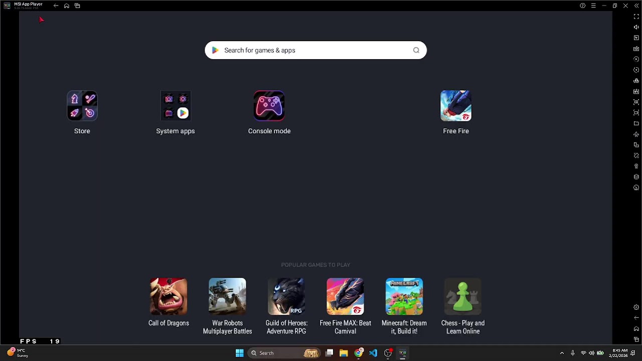Open Call of Dragons game tile
The width and height of the screenshot is (642, 361).
pyautogui.click(x=169, y=296)
